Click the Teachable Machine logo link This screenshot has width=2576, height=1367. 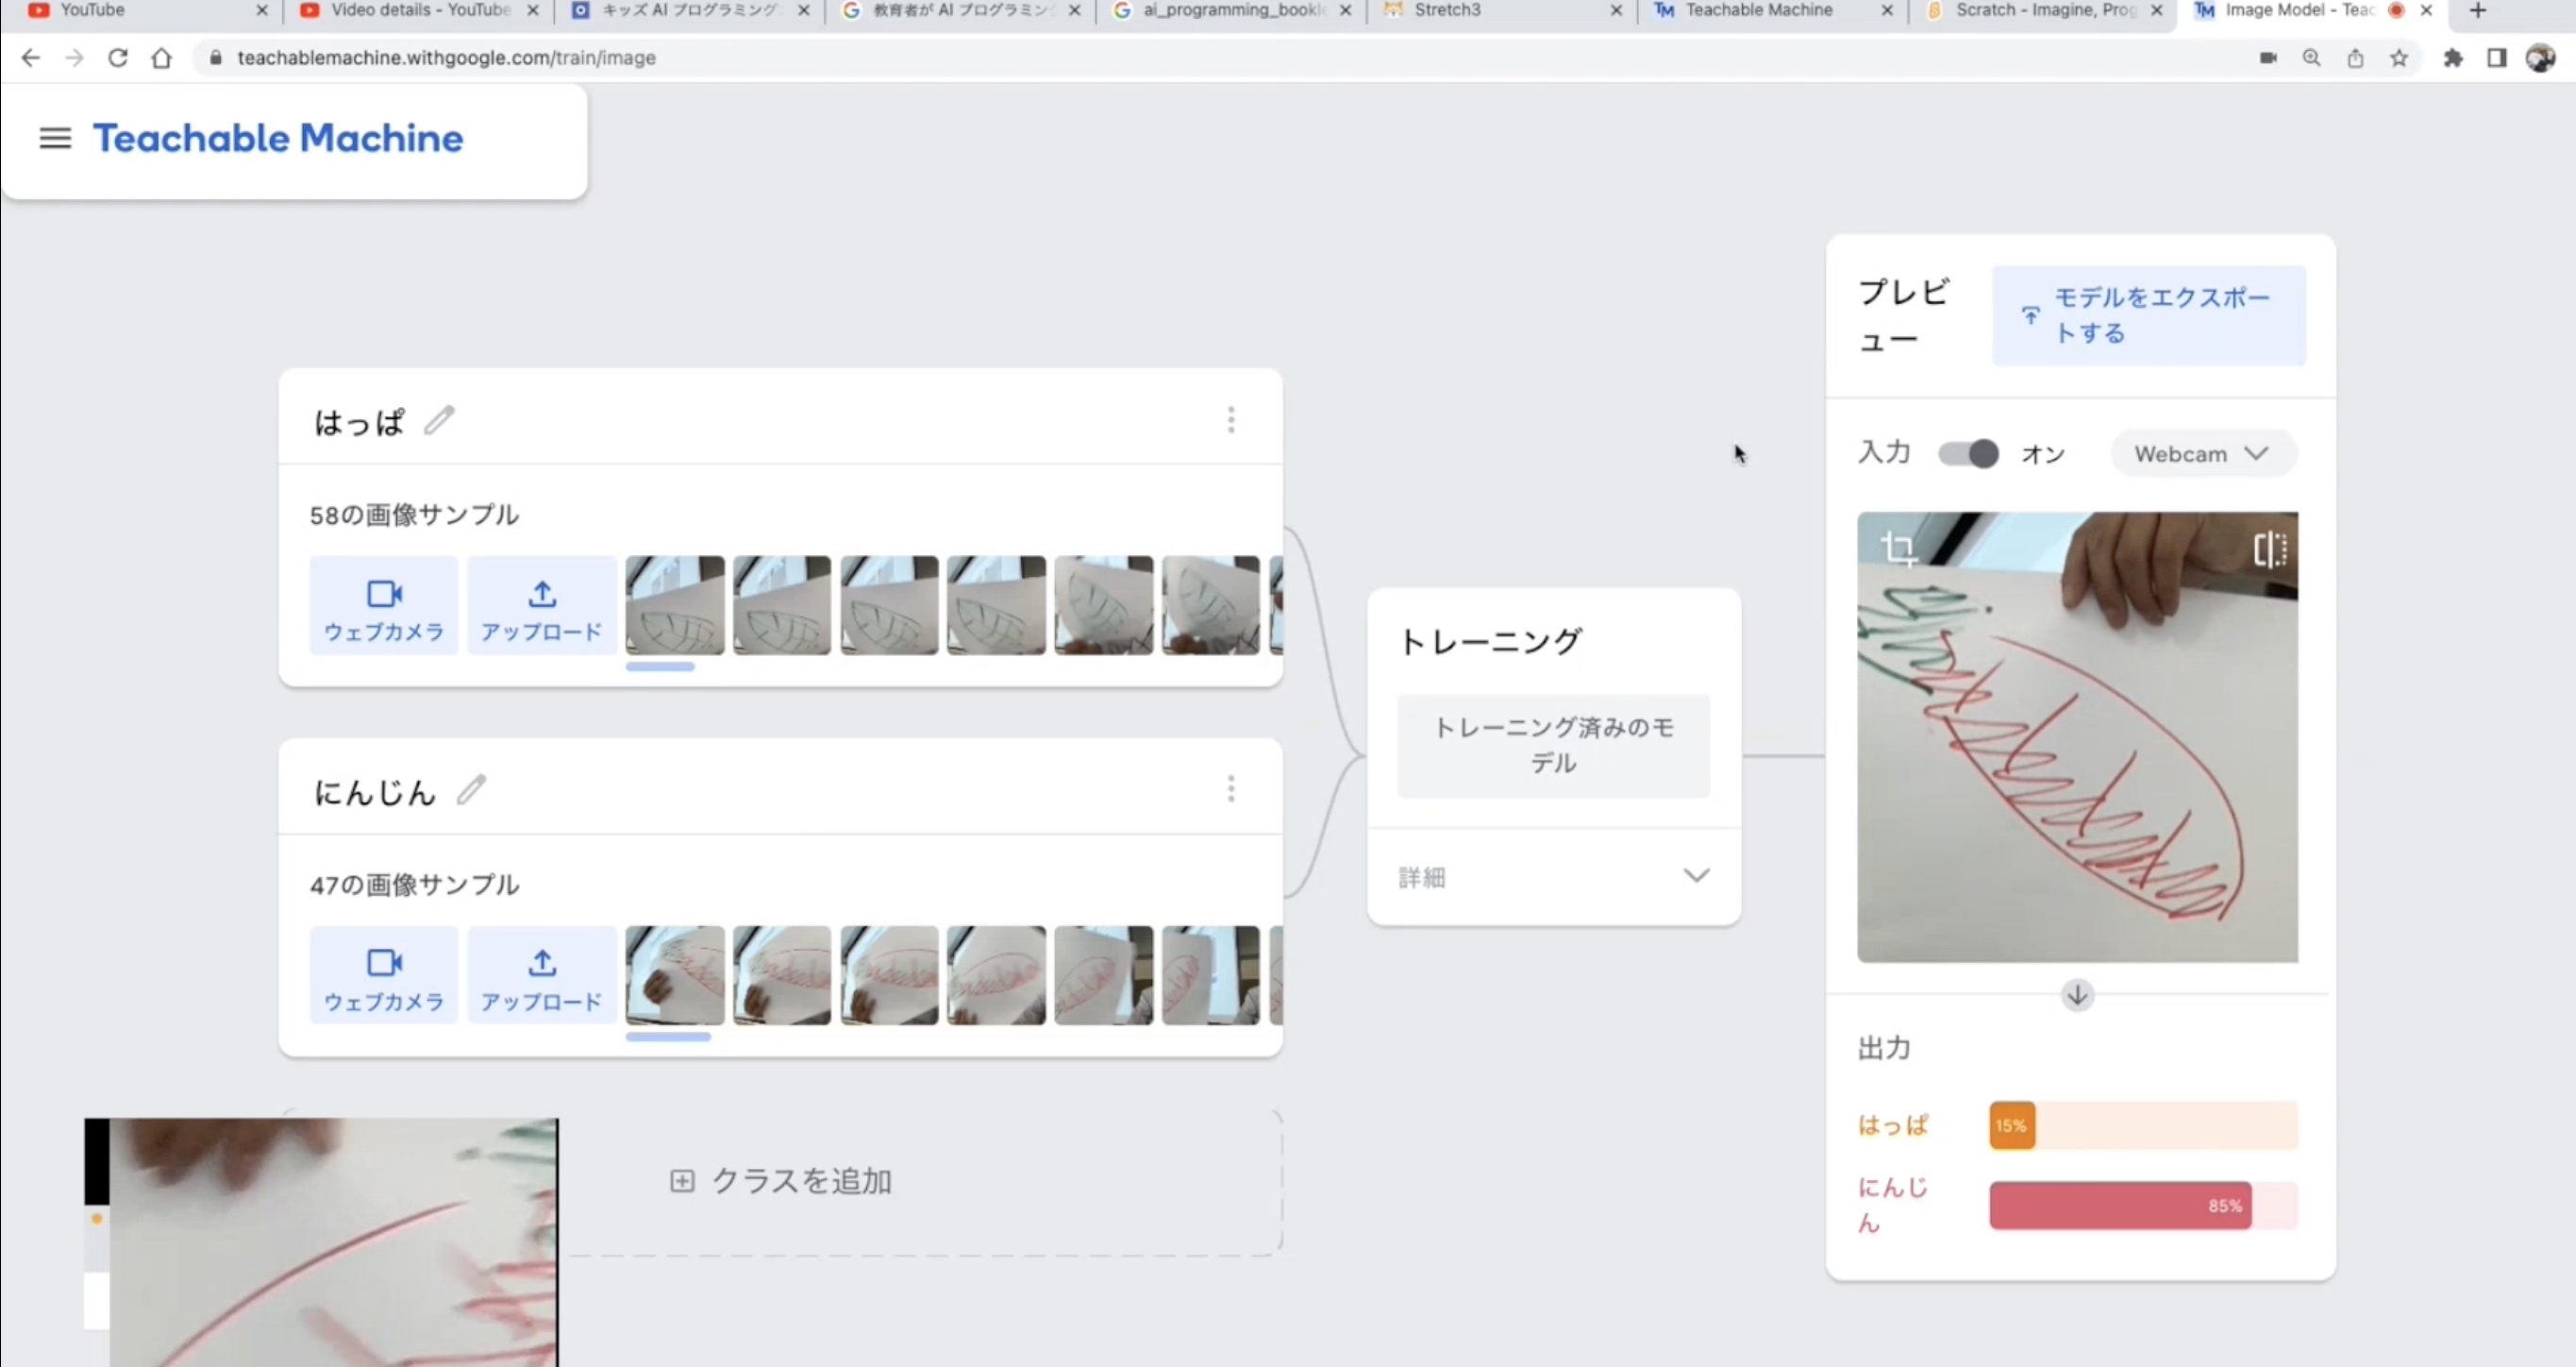(x=278, y=138)
